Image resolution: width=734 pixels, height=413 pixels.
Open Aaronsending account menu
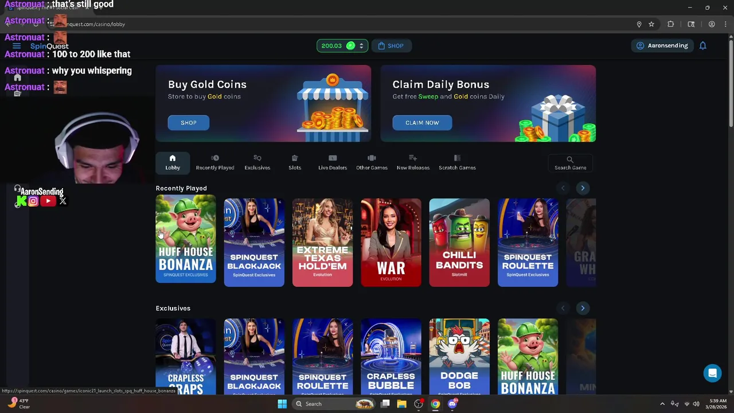click(x=662, y=46)
